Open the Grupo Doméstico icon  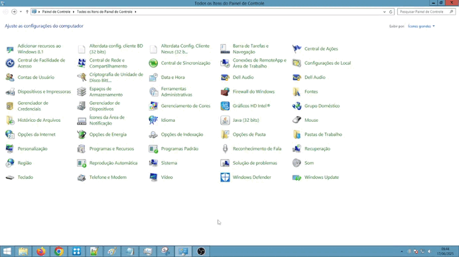click(x=296, y=106)
